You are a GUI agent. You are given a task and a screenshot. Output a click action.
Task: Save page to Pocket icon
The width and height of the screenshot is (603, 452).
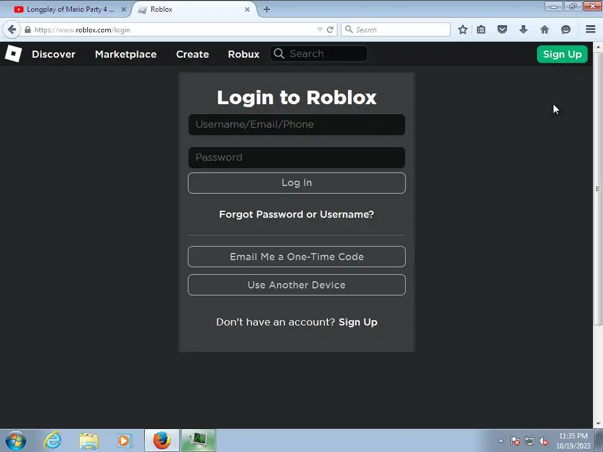[x=502, y=29]
